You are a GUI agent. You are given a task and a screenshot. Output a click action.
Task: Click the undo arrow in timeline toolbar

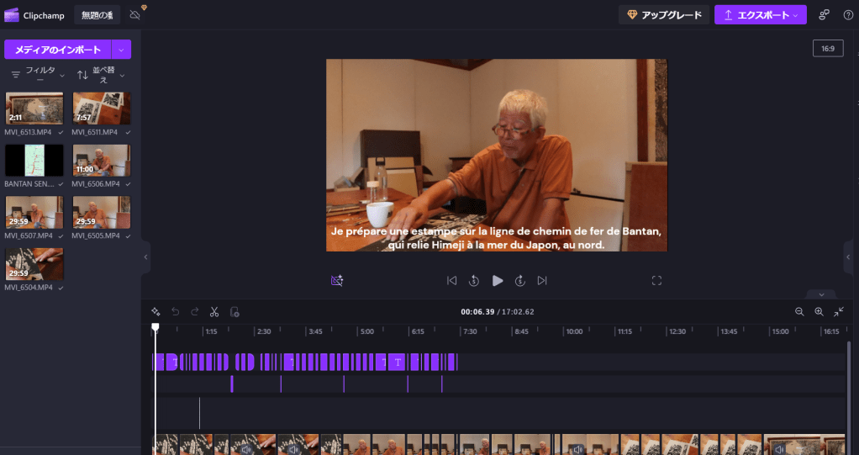176,311
